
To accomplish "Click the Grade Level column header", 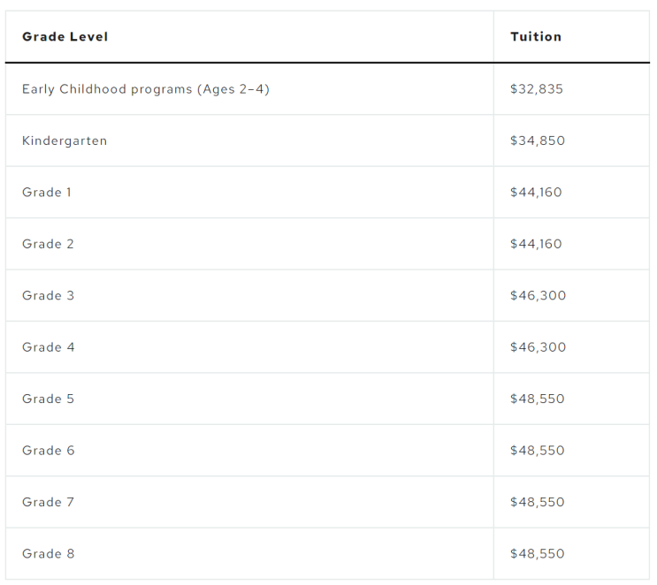I will pos(65,37).
